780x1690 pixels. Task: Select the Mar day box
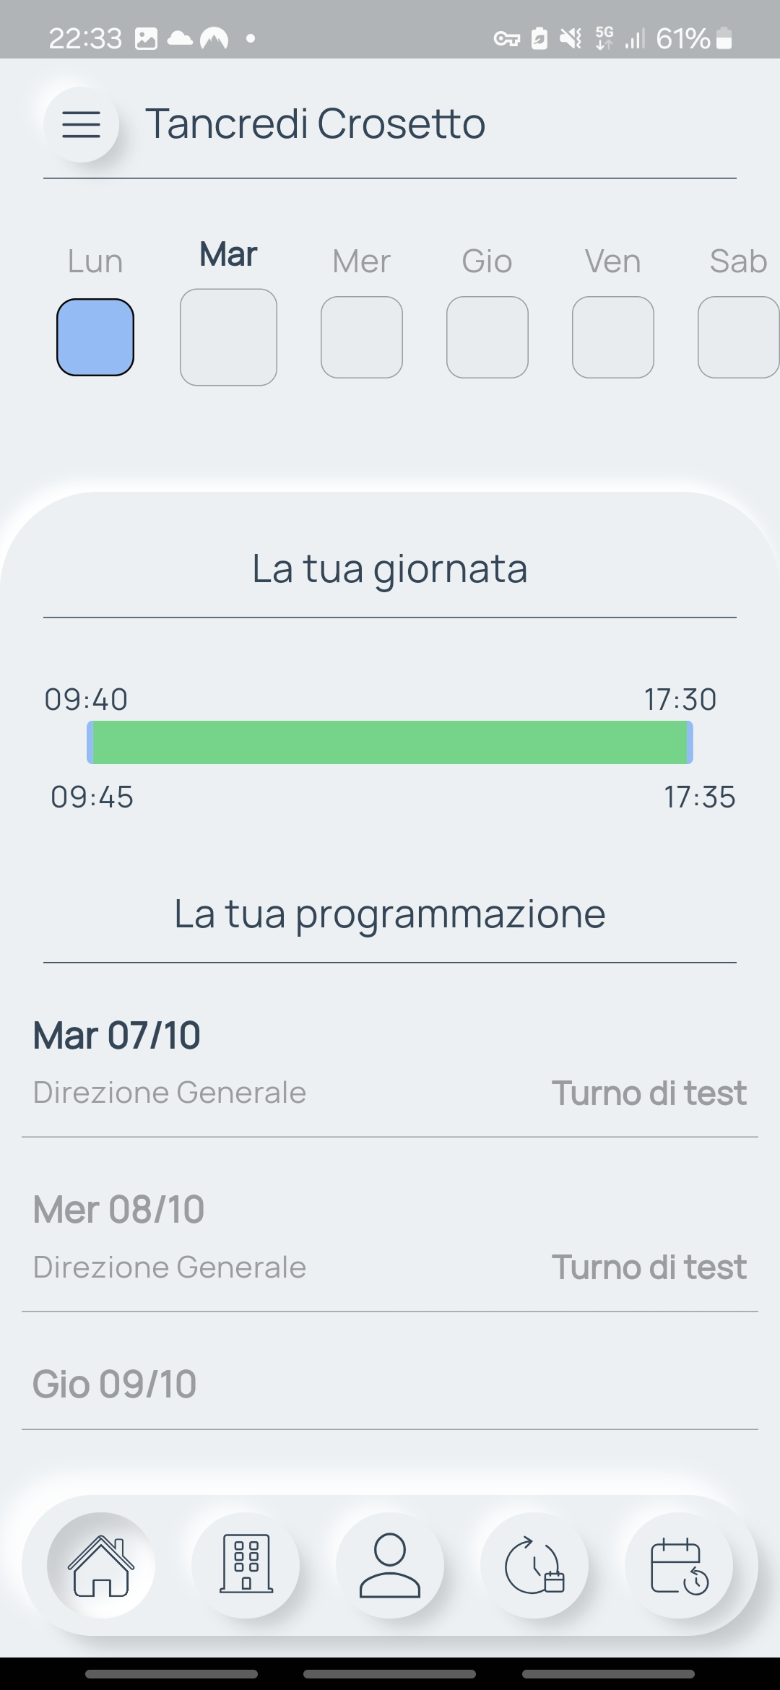tap(228, 337)
